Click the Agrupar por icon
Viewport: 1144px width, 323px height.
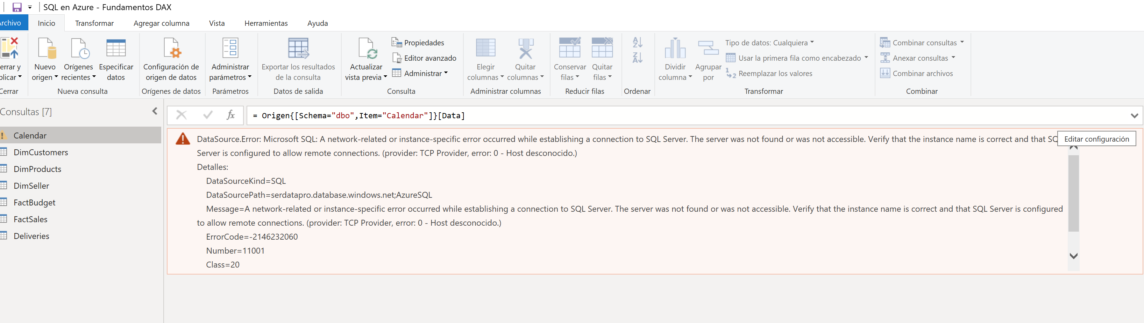coord(708,48)
